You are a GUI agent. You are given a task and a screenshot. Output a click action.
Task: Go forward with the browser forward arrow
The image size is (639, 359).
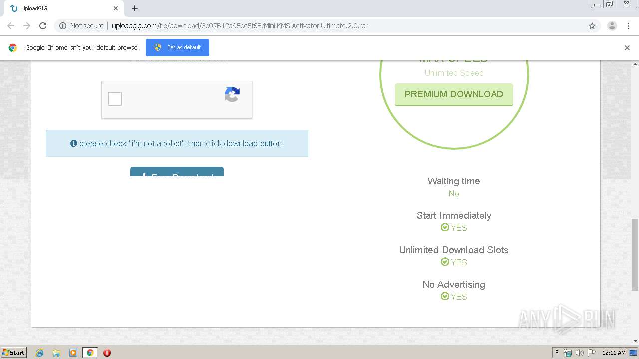click(27, 26)
